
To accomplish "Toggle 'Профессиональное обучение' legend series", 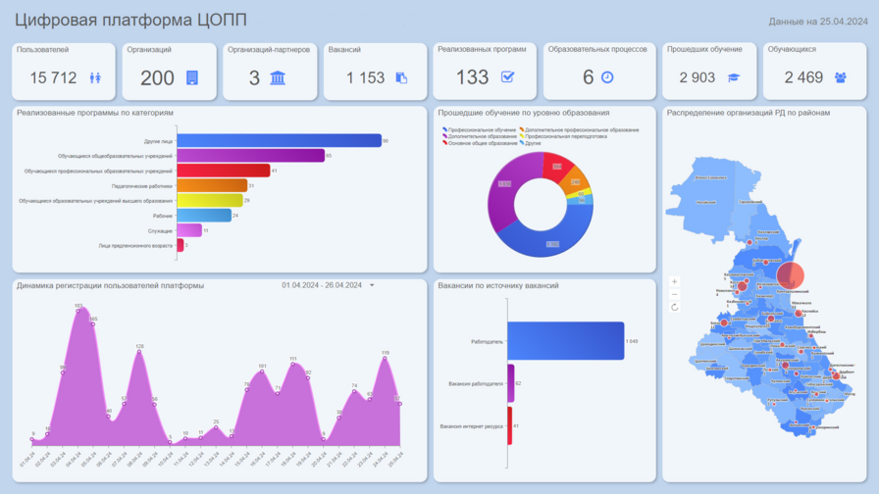I will [480, 129].
